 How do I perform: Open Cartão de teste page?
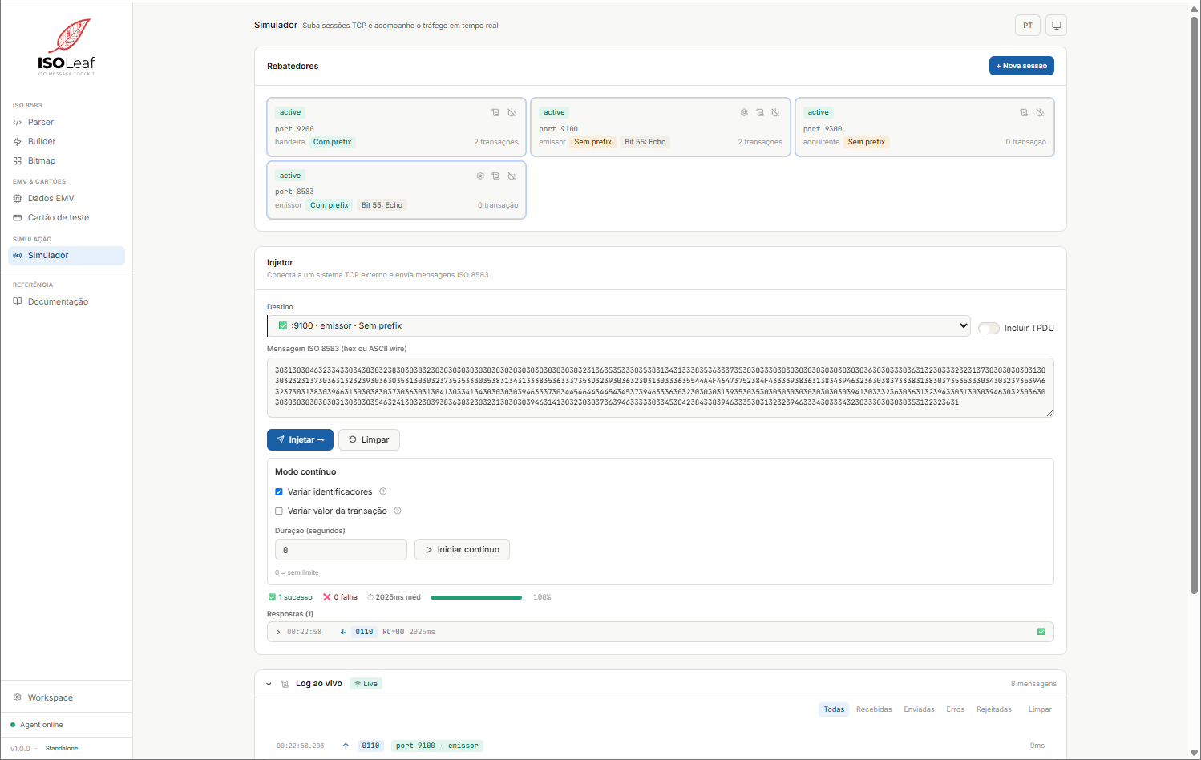(x=67, y=218)
